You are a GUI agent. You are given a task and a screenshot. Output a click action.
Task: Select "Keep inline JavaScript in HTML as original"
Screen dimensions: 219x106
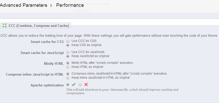pyautogui.click(x=68, y=78)
